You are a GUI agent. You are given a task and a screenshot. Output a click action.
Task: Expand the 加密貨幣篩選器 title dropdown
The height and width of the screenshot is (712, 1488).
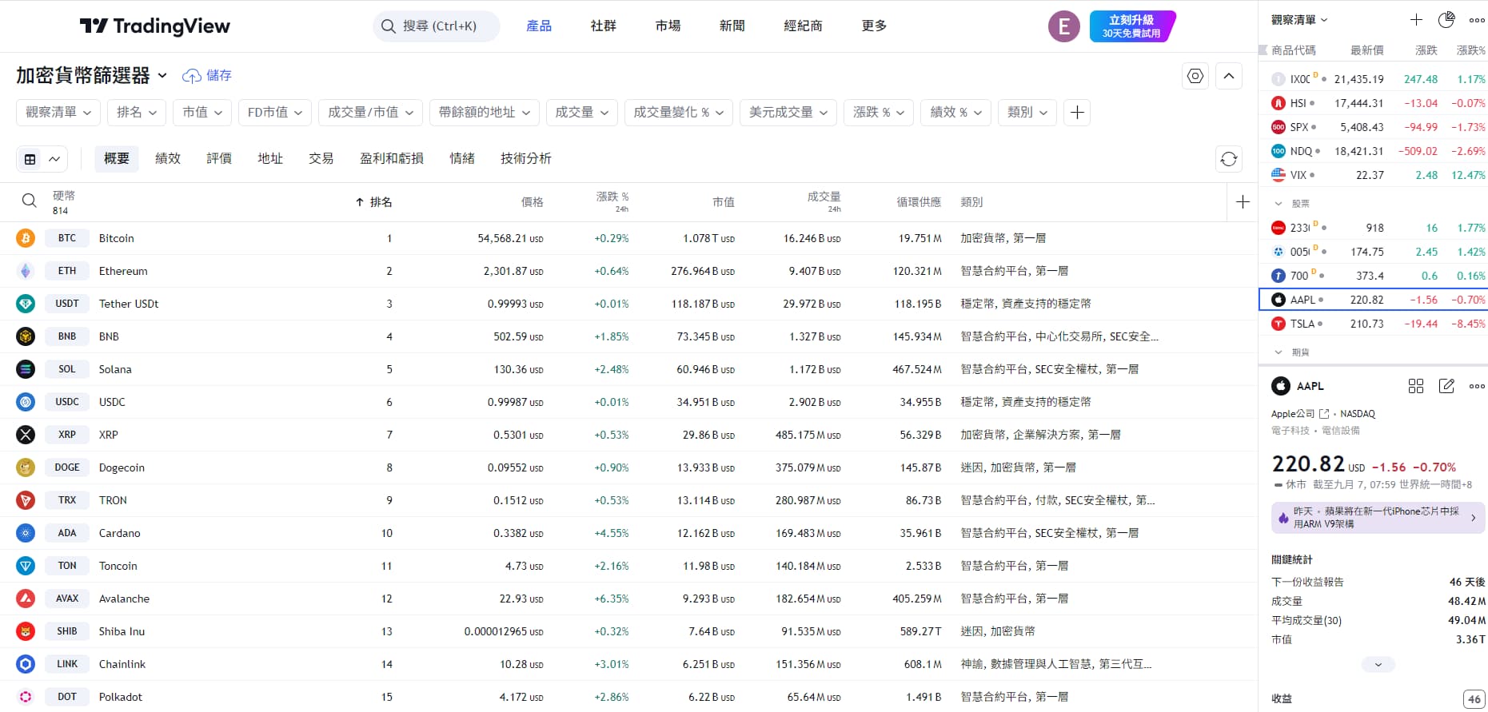pos(162,76)
